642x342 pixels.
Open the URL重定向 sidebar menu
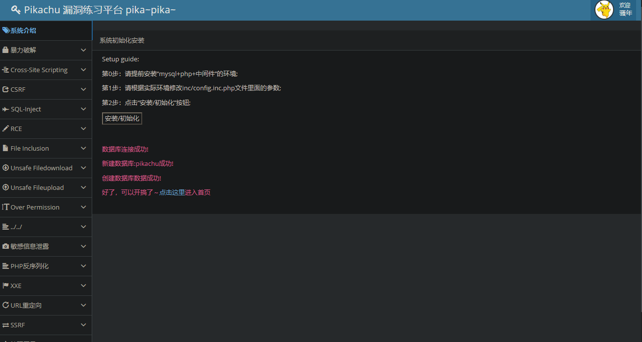coord(46,305)
